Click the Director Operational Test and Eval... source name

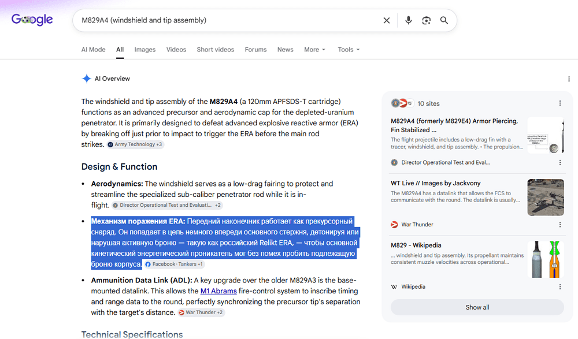click(x=445, y=162)
